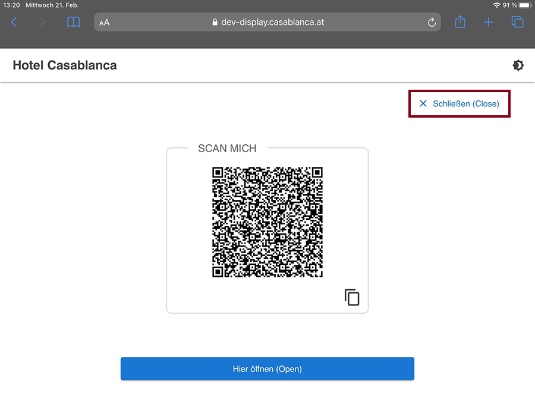Toggle dark mode brightness icon

(x=518, y=65)
